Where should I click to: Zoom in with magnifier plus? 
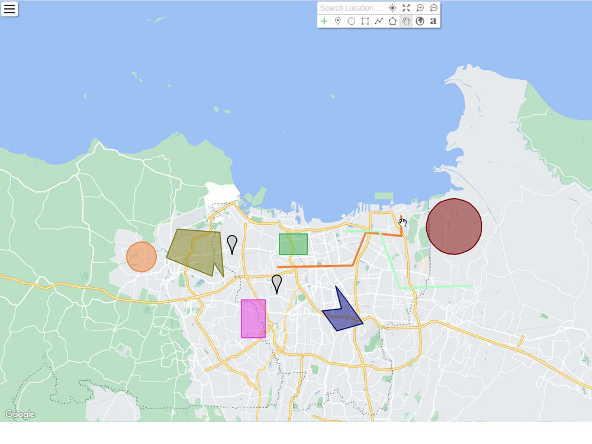click(420, 8)
